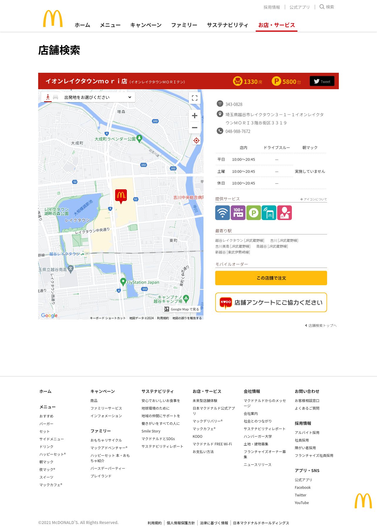This screenshot has height=529, width=377.
Task: Open アイコンについて icon info link
Action: coord(313,199)
